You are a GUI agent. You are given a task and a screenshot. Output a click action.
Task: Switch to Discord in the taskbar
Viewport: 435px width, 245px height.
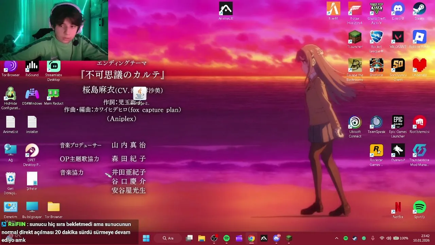276,238
